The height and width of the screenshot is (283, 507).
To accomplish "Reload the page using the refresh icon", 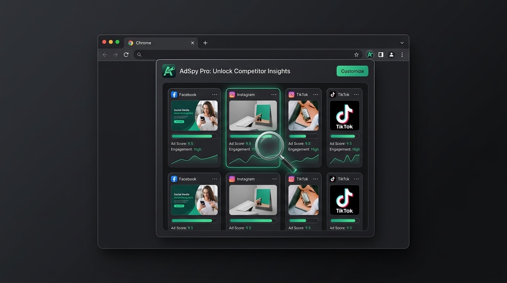I will pos(126,55).
